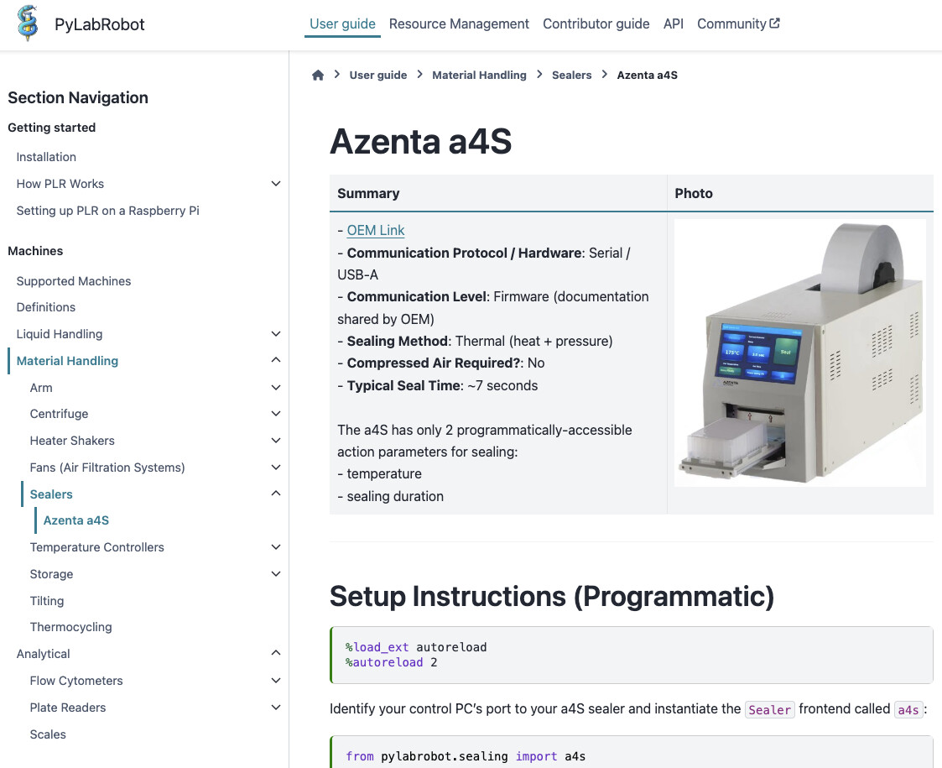Click the PyLabRobot logo icon
This screenshot has width=942, height=768.
tap(28, 24)
